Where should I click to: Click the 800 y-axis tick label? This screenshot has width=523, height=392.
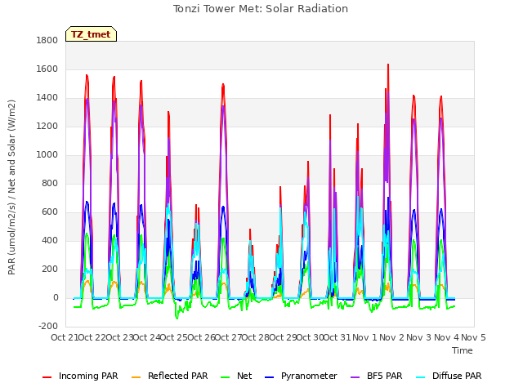(x=50, y=183)
